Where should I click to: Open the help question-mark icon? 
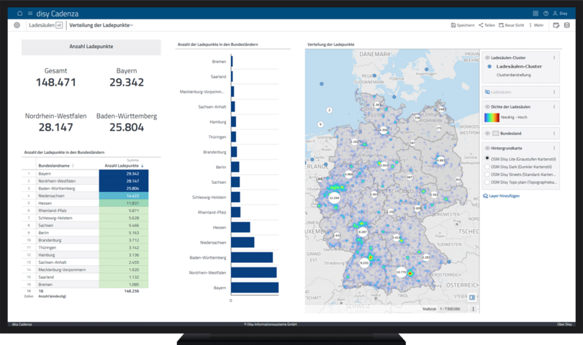click(546, 14)
